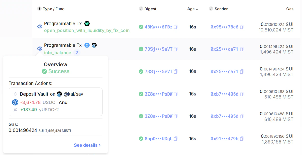
Task: Select the green amount +187.49
Action: point(29,110)
